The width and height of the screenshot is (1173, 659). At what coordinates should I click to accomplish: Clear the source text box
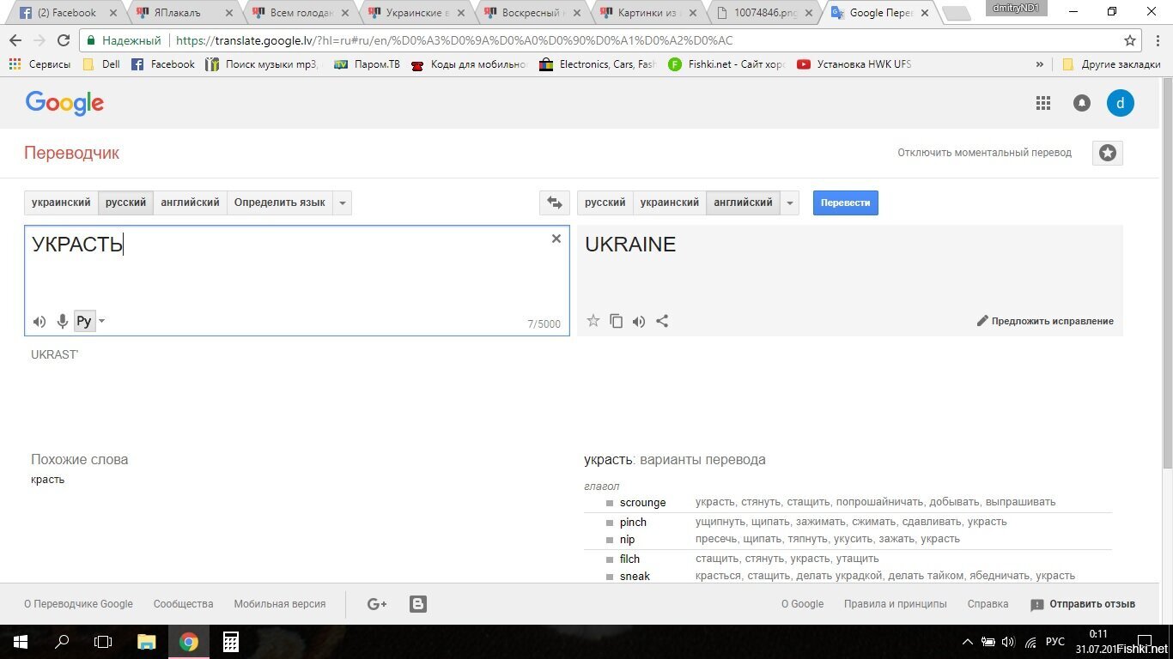(556, 239)
